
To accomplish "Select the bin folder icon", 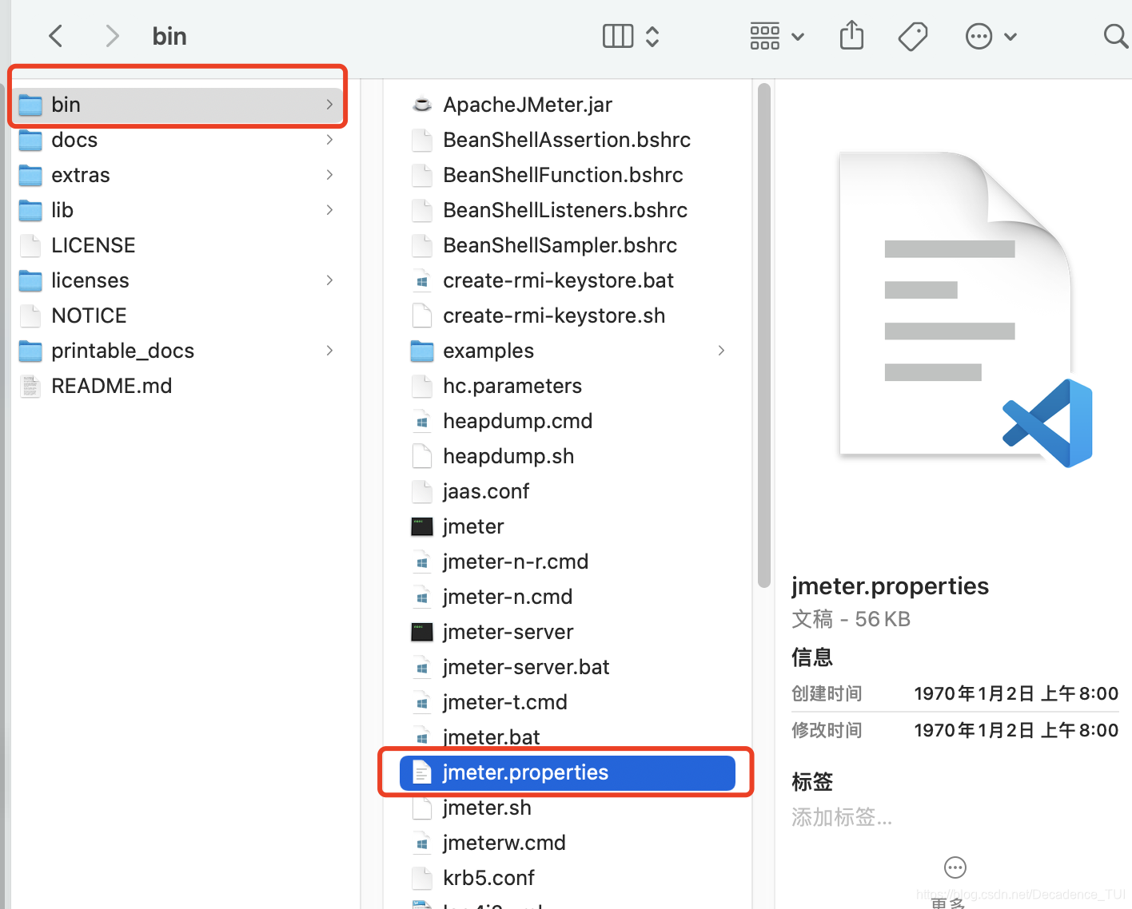I will (x=30, y=105).
